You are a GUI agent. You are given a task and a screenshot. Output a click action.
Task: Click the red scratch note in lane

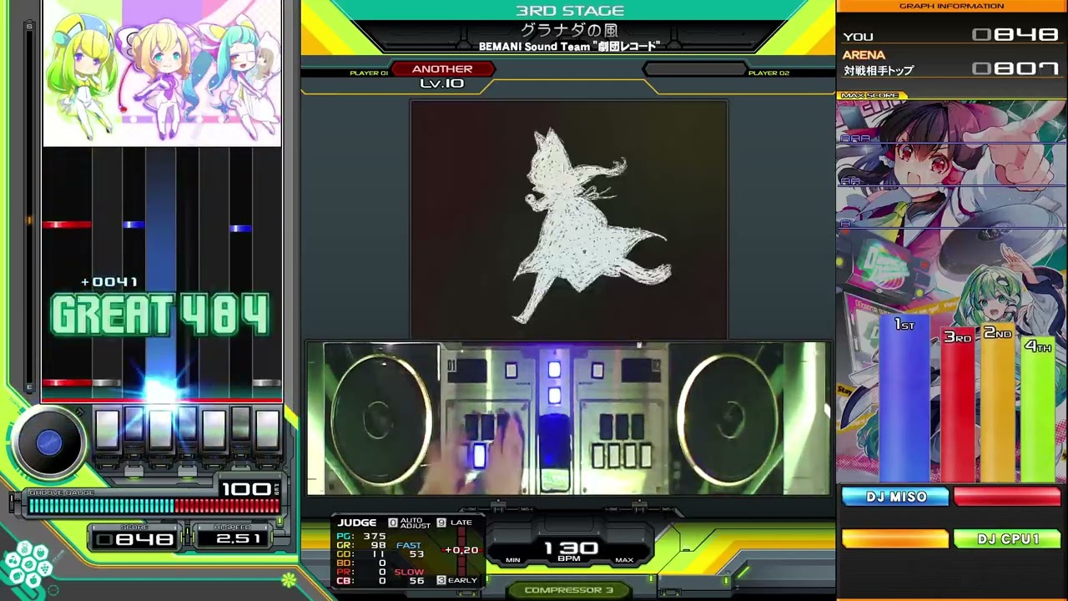click(67, 225)
